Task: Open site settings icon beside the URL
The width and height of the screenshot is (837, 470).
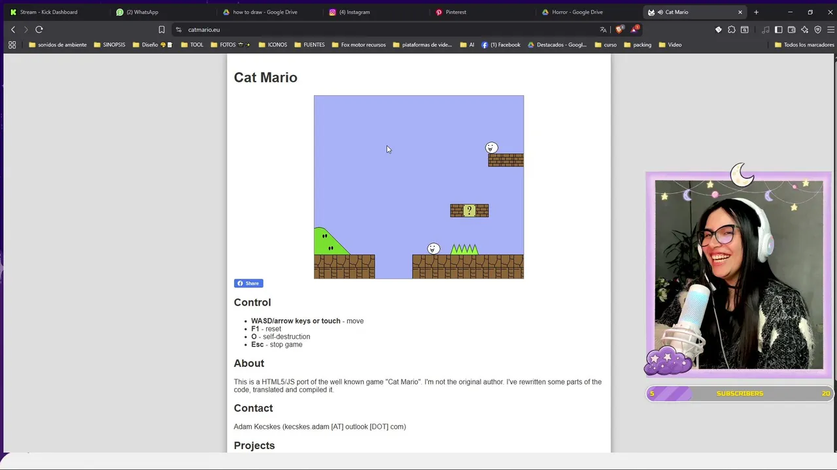Action: [x=179, y=29]
